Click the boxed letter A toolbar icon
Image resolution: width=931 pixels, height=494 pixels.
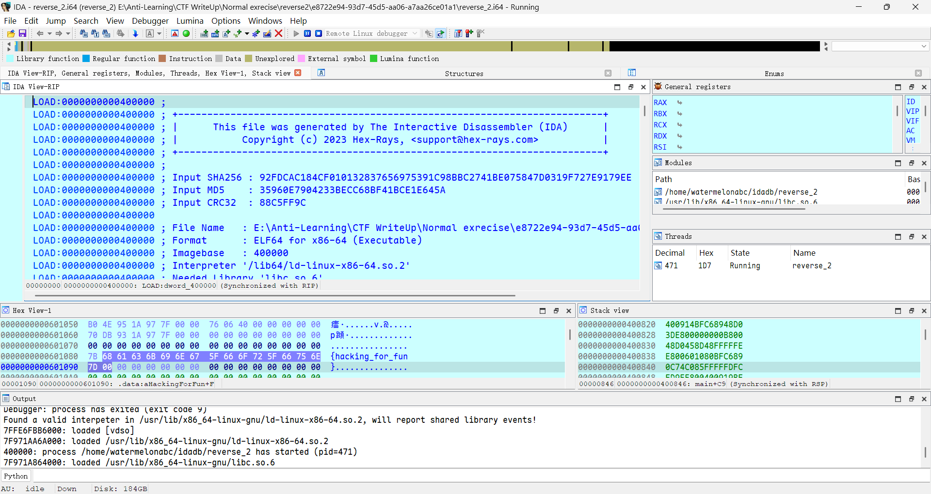[150, 33]
